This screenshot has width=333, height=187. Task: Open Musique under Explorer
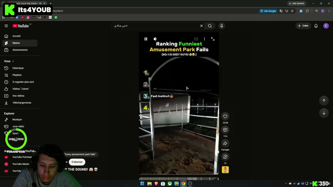20,119
